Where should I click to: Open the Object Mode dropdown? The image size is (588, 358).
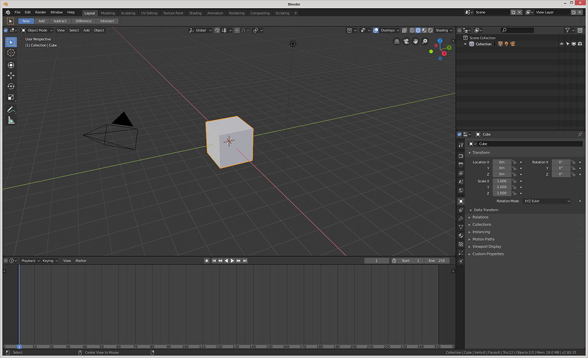37,30
